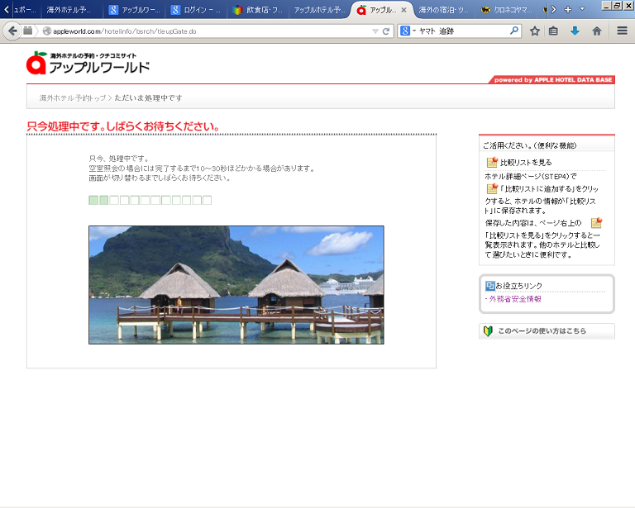Click the powered by APPLE HOTEL DATA BASE label

[x=553, y=79]
